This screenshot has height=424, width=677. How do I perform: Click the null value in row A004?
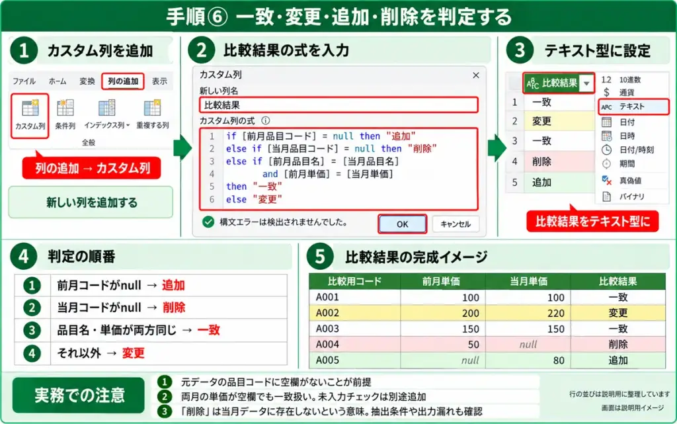click(x=528, y=345)
